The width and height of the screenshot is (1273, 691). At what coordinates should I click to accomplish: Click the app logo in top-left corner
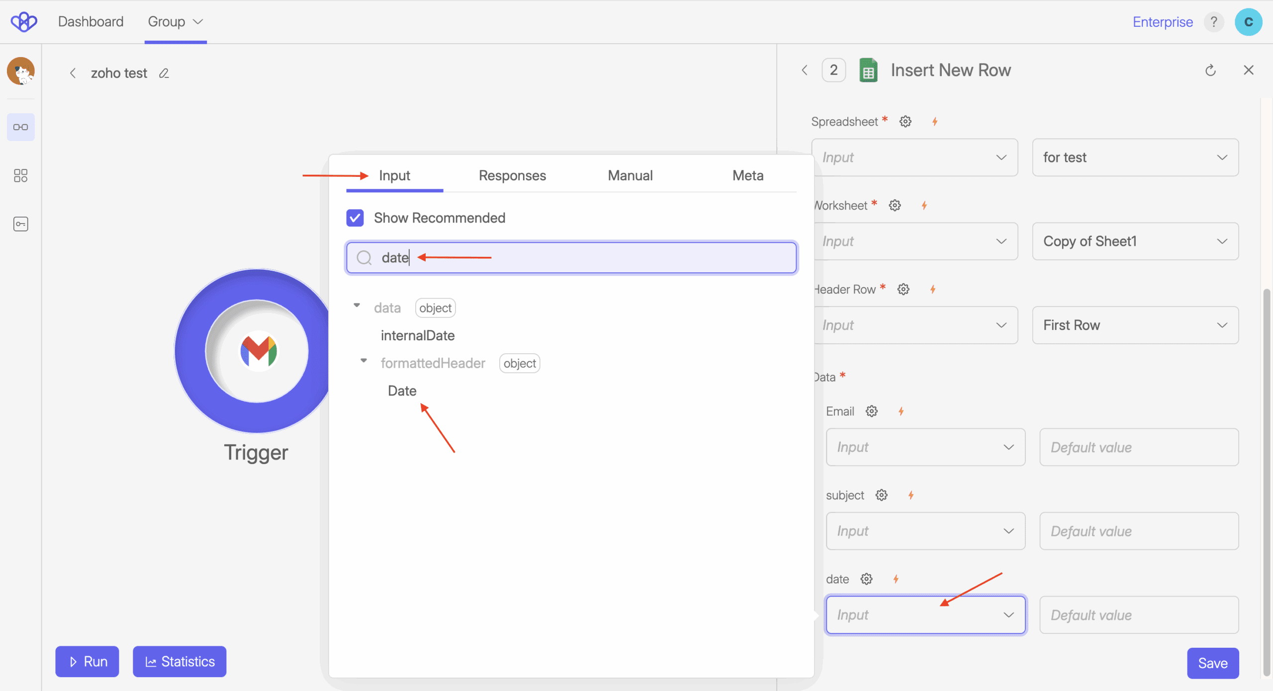point(24,21)
